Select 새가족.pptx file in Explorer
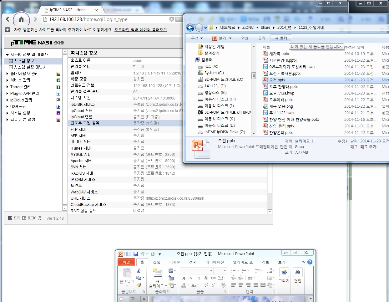The height and width of the screenshot is (302, 389). coord(279,54)
